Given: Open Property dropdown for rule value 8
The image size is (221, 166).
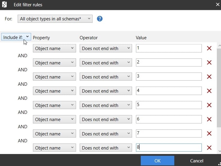Looking at the screenshot, I should click(55, 148).
